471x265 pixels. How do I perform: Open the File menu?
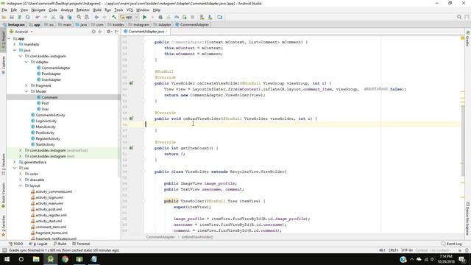[4, 10]
